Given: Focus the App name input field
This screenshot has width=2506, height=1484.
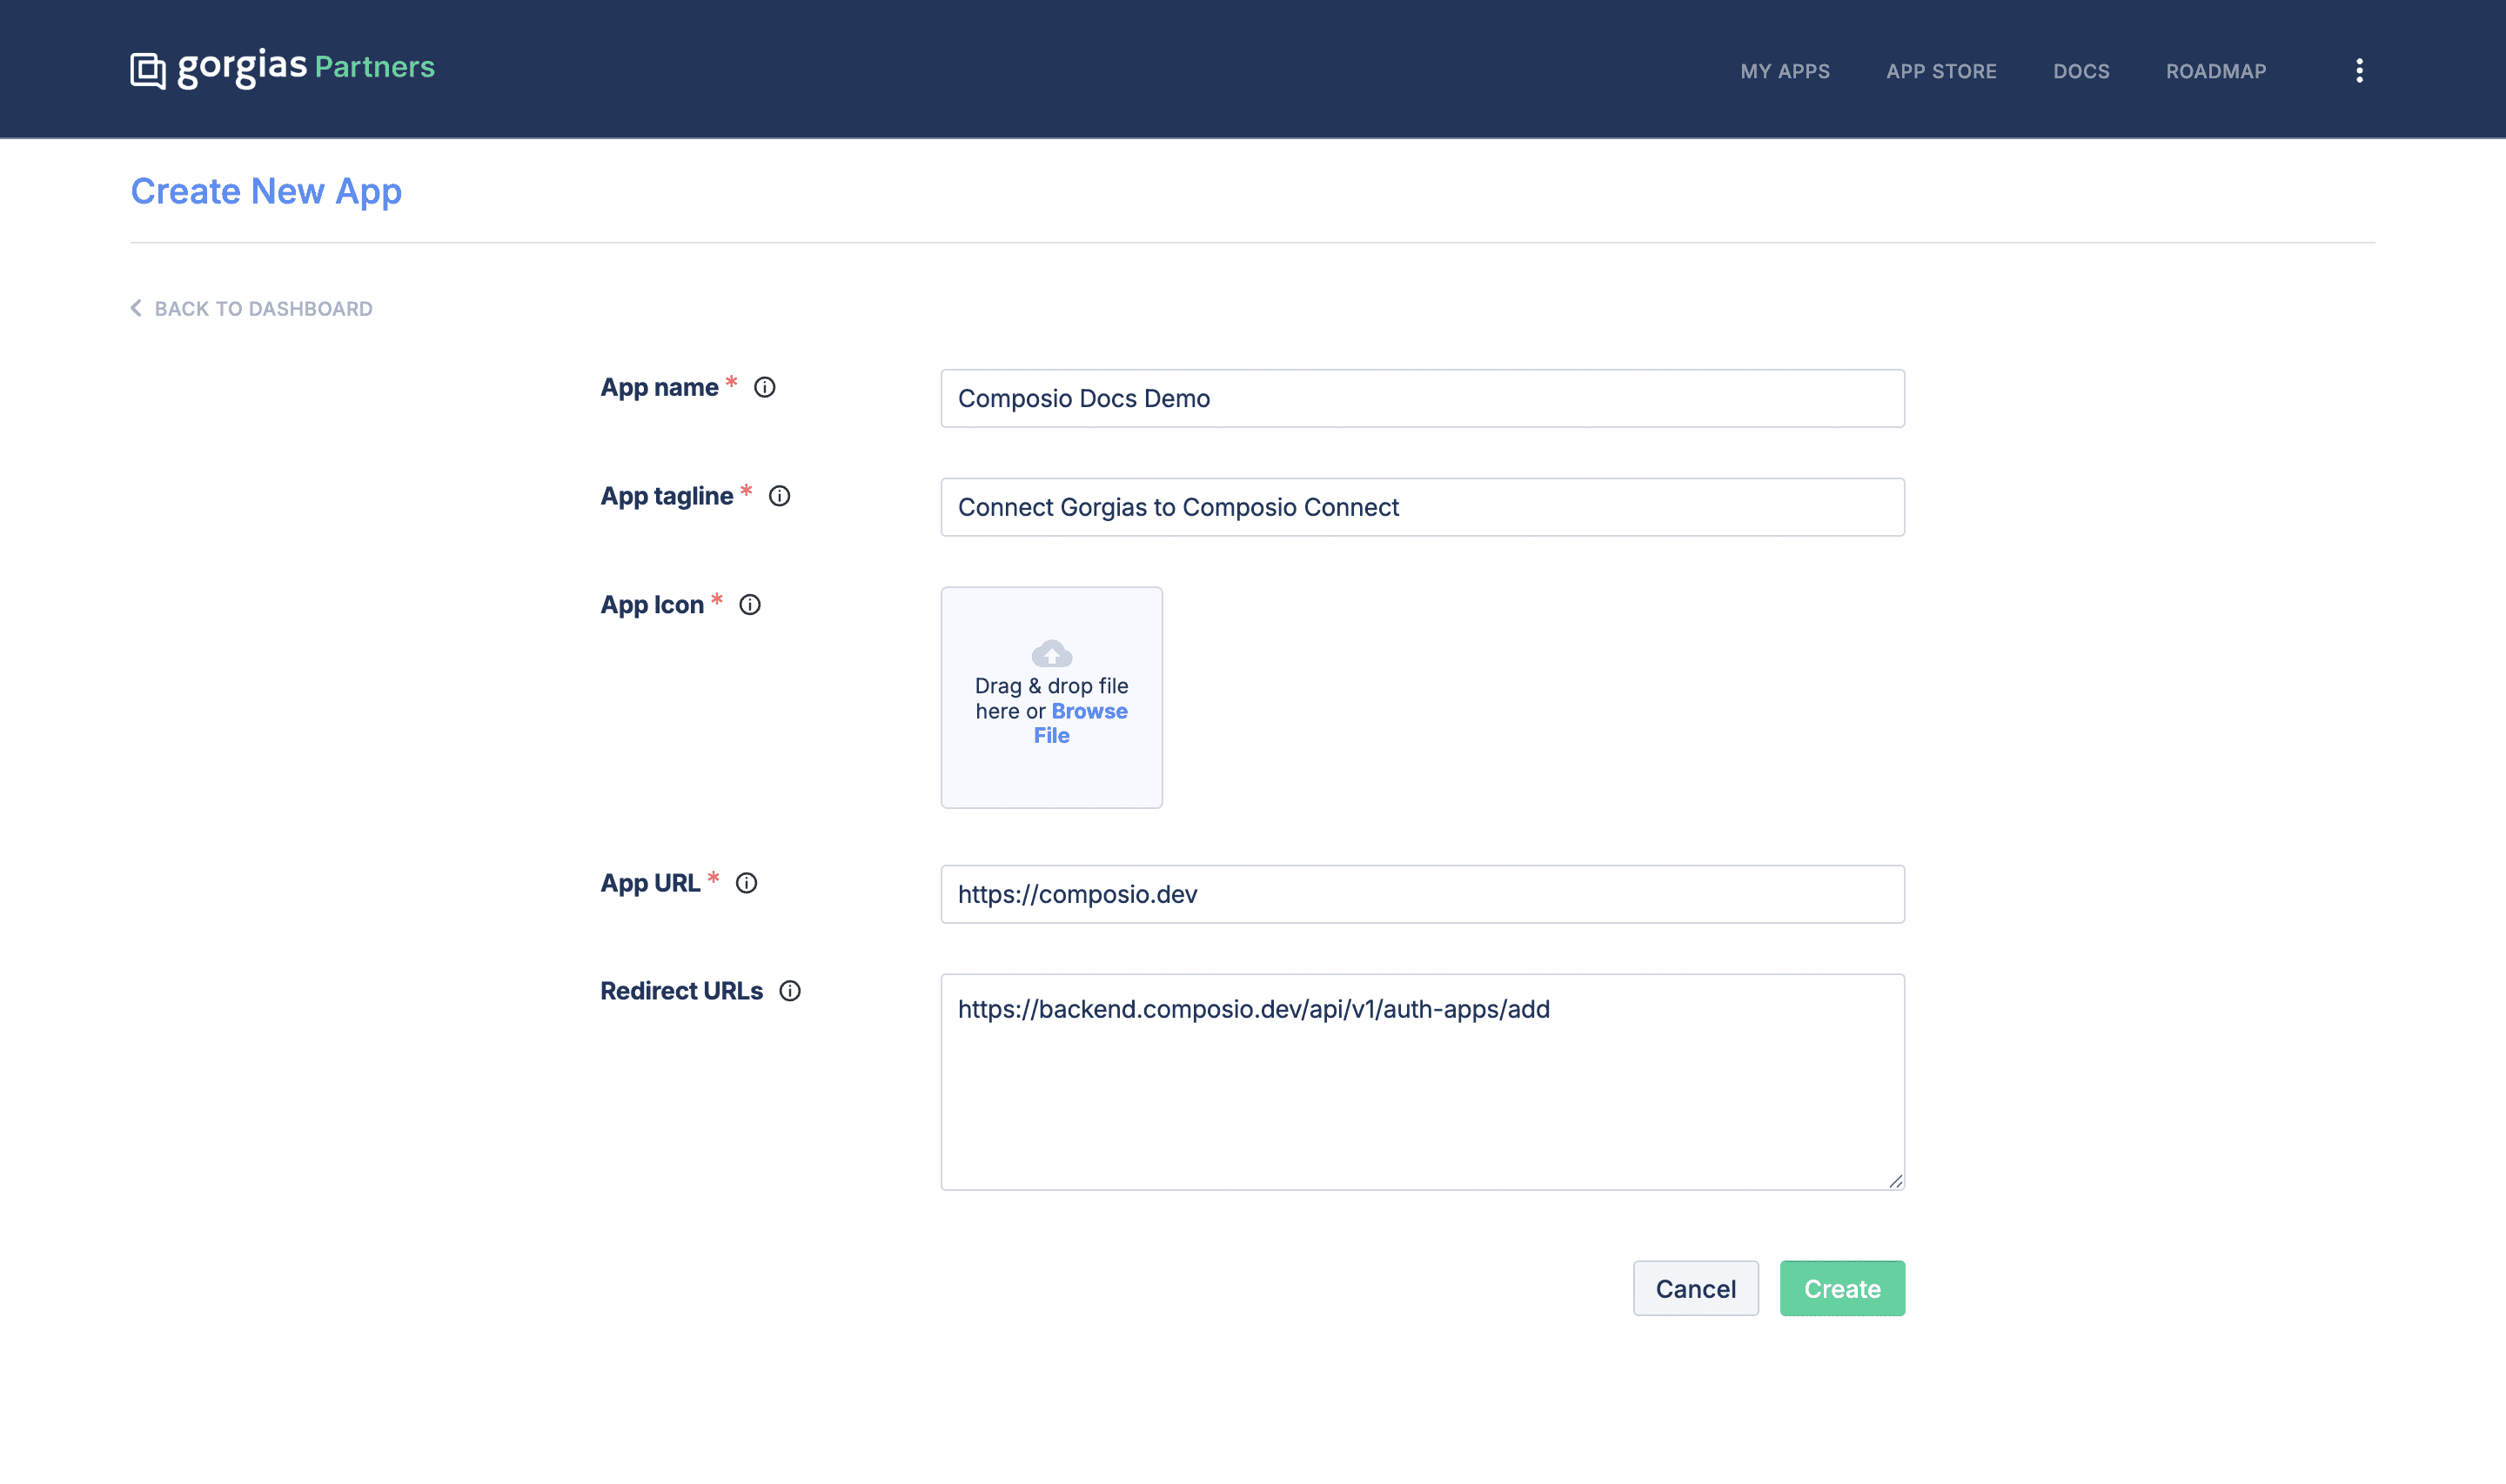Looking at the screenshot, I should [1422, 398].
